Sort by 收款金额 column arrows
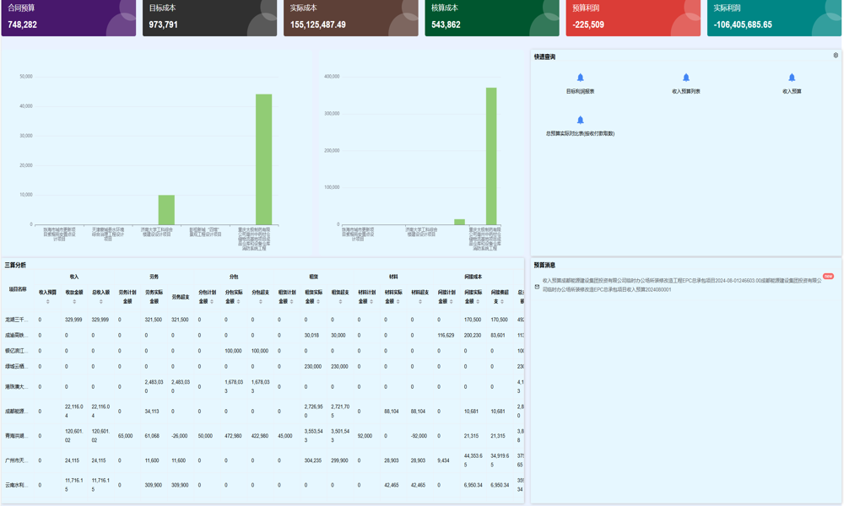The height and width of the screenshot is (506, 844). click(x=74, y=301)
